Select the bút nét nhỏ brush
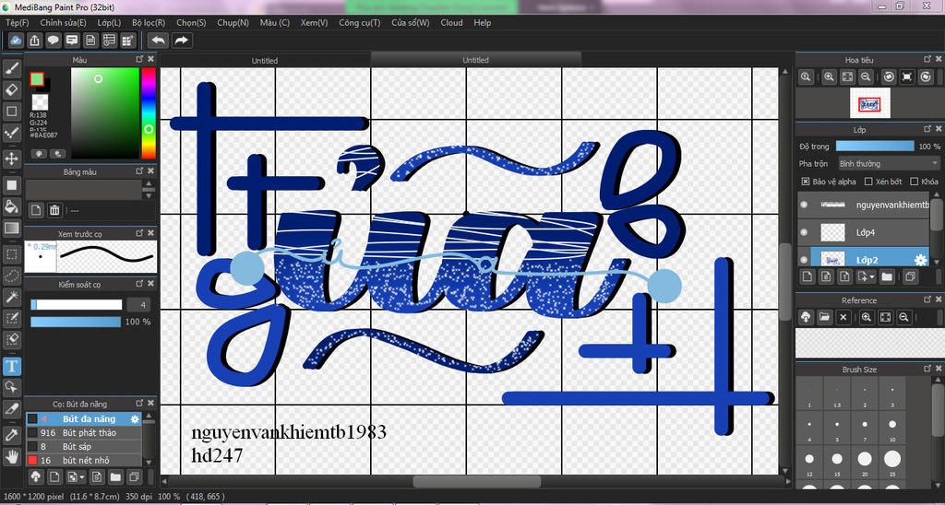This screenshot has width=945, height=505. tap(84, 461)
